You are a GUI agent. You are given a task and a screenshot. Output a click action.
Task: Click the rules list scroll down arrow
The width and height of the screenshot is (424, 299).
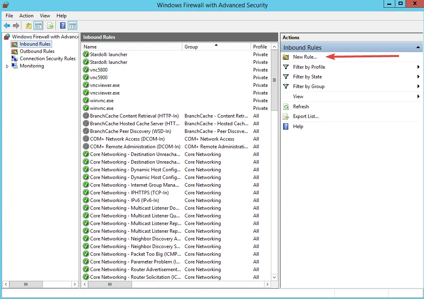click(274, 277)
